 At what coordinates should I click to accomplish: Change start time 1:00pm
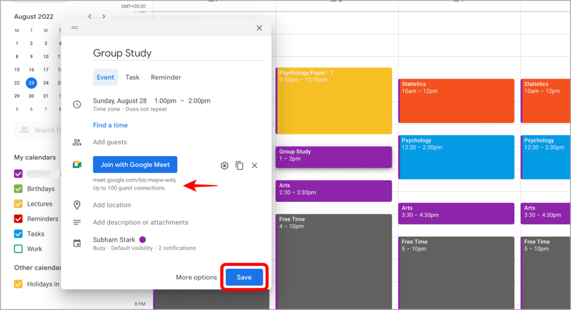(x=165, y=101)
